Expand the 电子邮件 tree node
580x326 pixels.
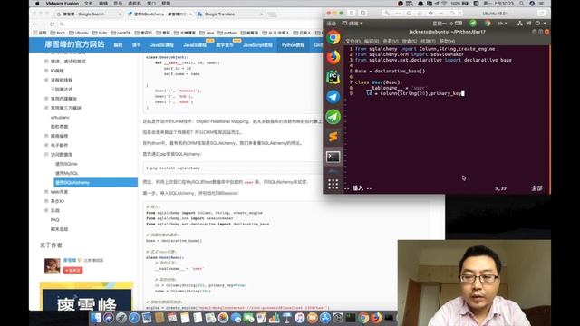click(46, 145)
